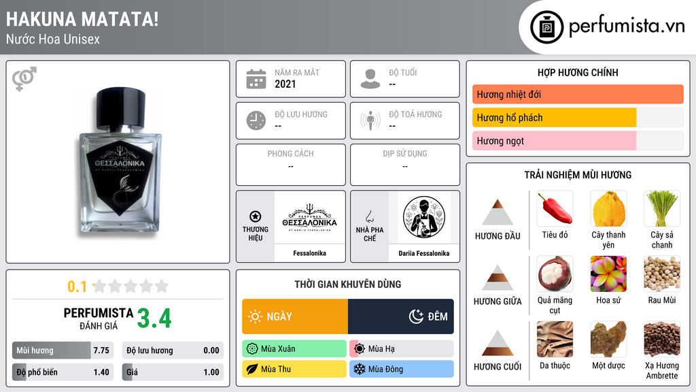Click the Hoa sứ frangipani image
The image size is (696, 392).
pyautogui.click(x=608, y=274)
